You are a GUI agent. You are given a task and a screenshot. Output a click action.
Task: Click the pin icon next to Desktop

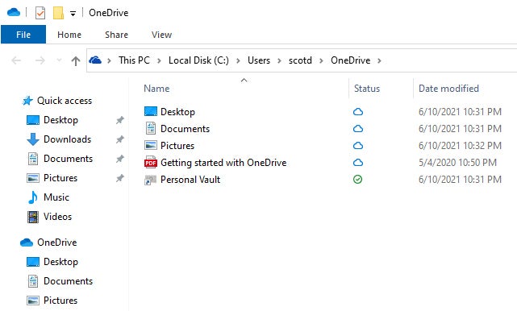click(x=120, y=120)
